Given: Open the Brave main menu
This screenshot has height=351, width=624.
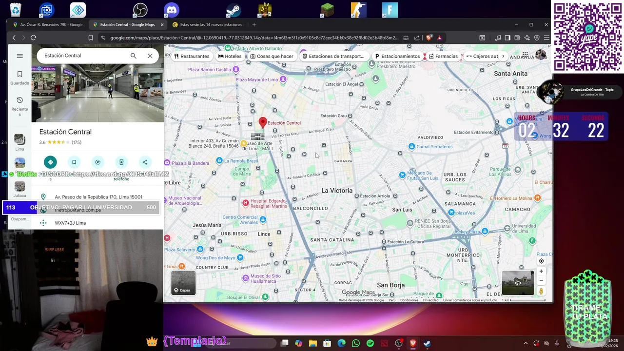Looking at the screenshot, I should pos(546,38).
